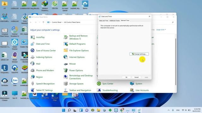202x113 pixels.
Task: Go up one level in Control Panel
Action: [43, 22]
